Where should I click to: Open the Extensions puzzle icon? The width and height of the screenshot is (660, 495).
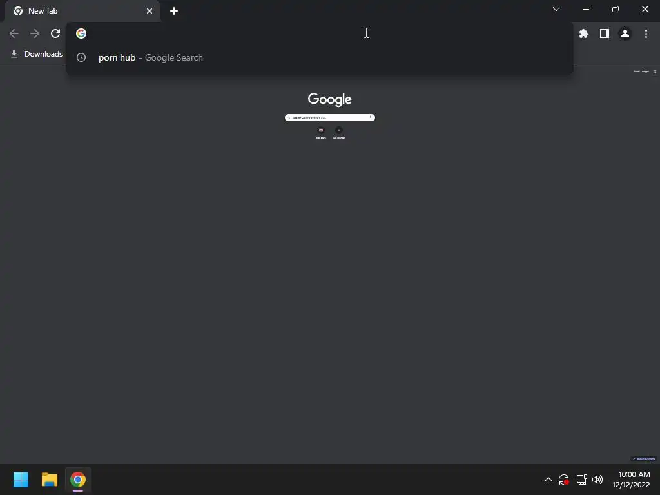[583, 34]
